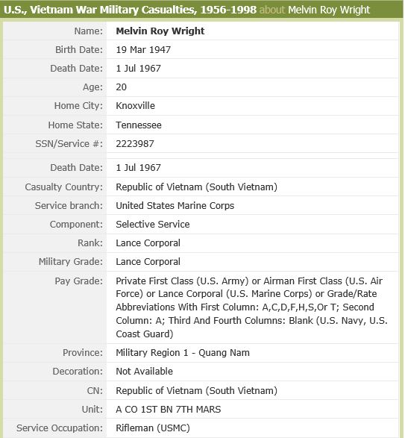405x438 pixels.
Task: Click the Component value Selective Service
Action: point(152,225)
